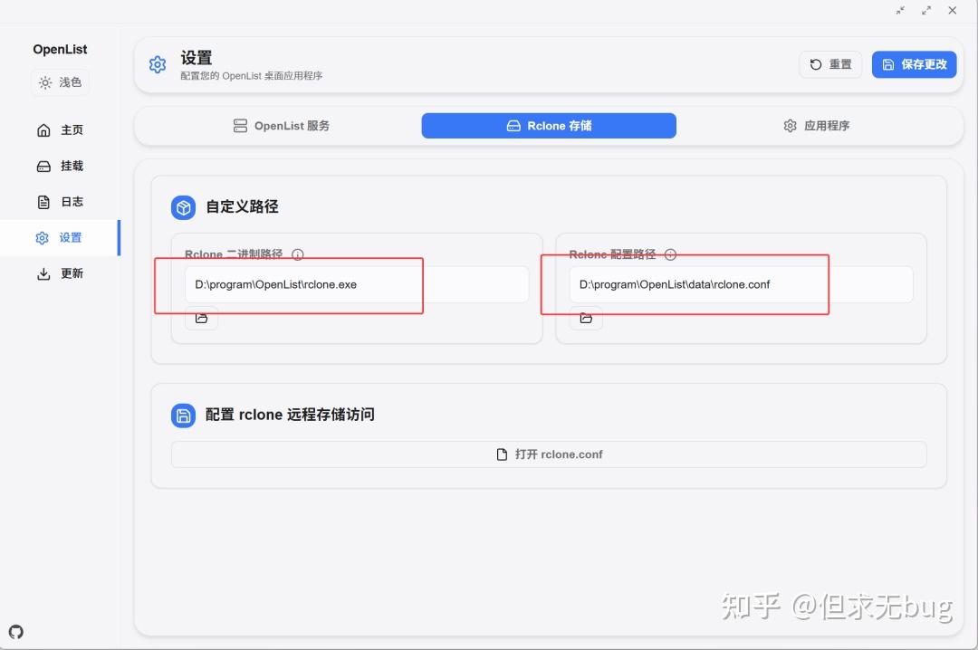Browse folder for rclone.conf path
The image size is (978, 650).
click(x=586, y=318)
